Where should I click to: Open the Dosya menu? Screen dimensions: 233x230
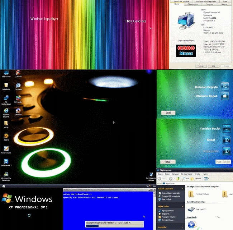coord(160,174)
